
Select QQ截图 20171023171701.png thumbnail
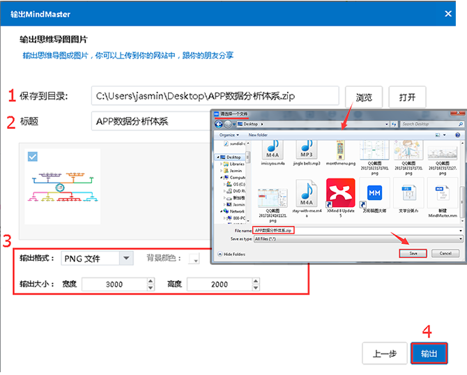click(x=374, y=150)
